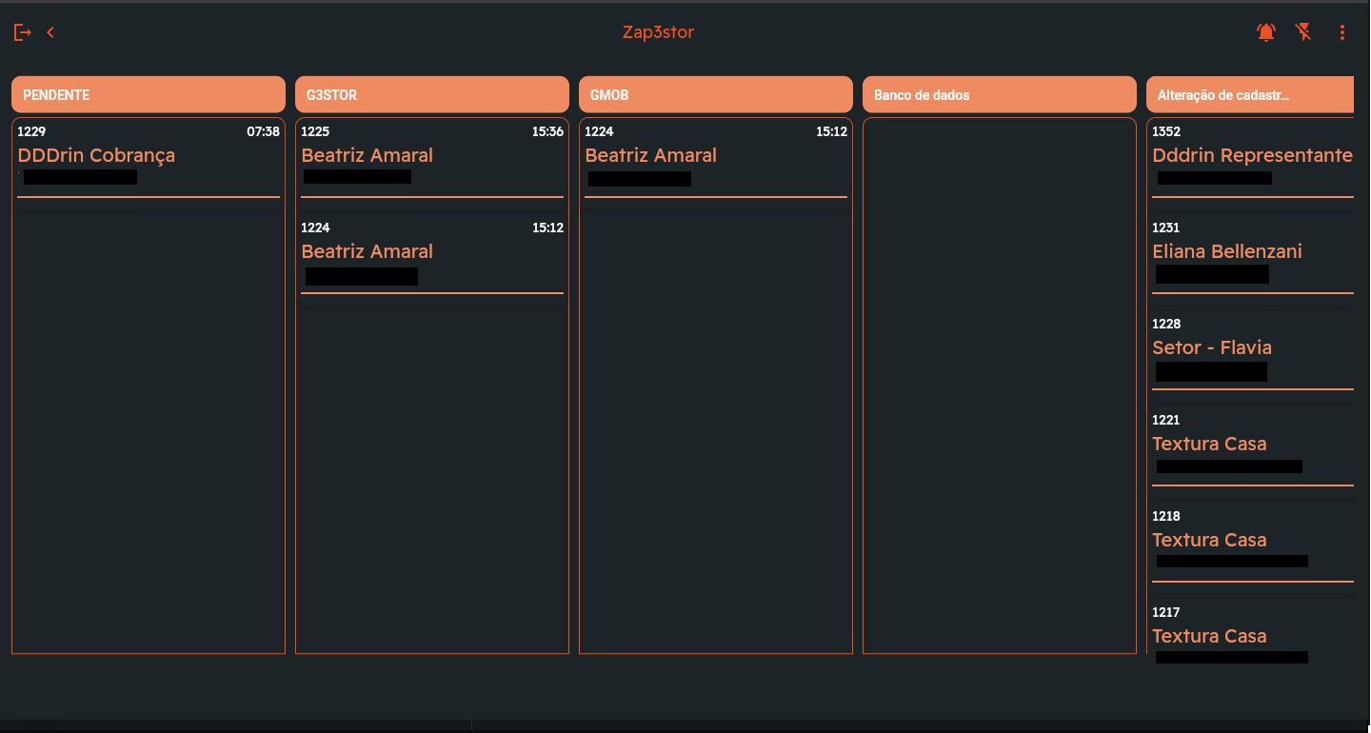Open the Eliana Bellenzani ticket 1231

tap(1251, 252)
